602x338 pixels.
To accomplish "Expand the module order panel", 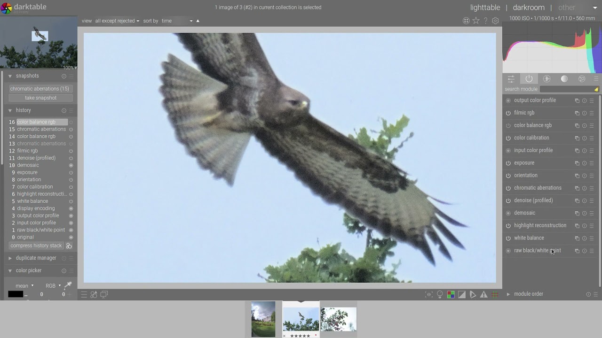I will point(508,294).
